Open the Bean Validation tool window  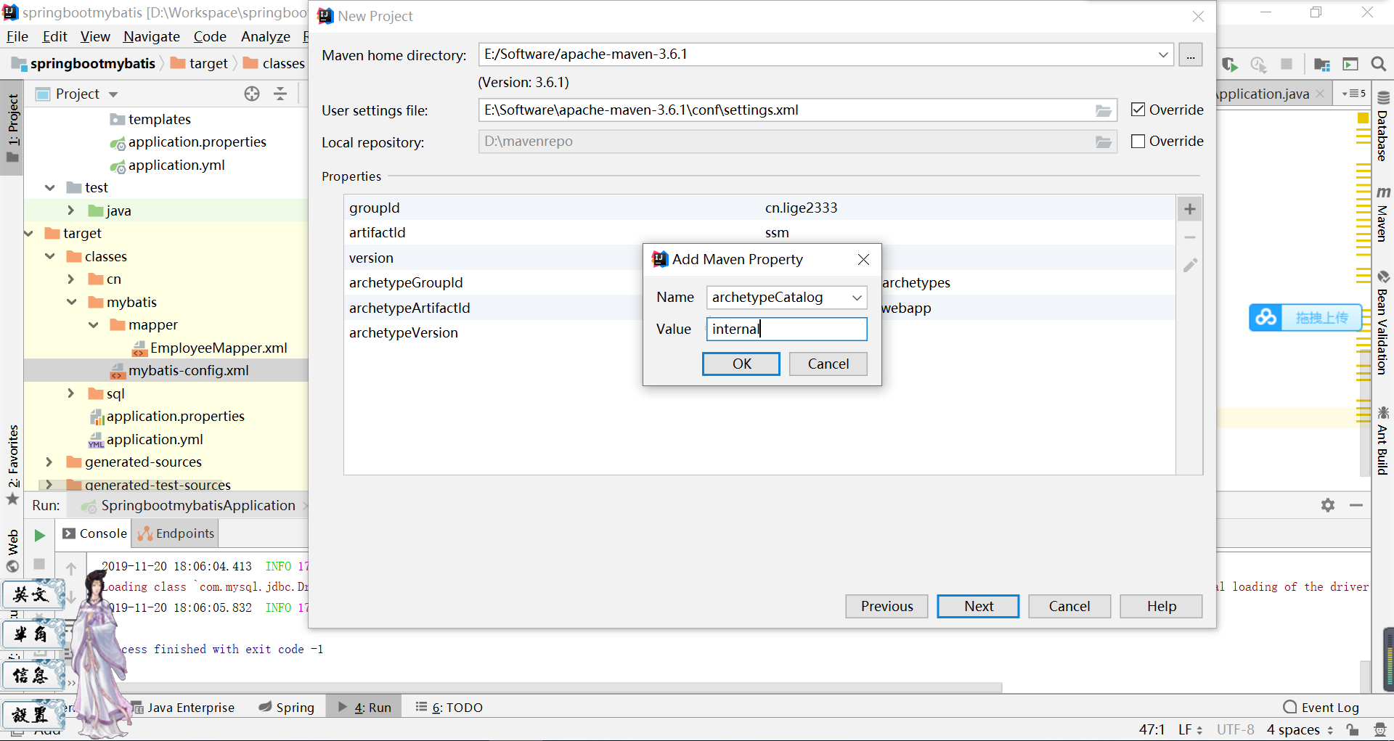(1383, 323)
